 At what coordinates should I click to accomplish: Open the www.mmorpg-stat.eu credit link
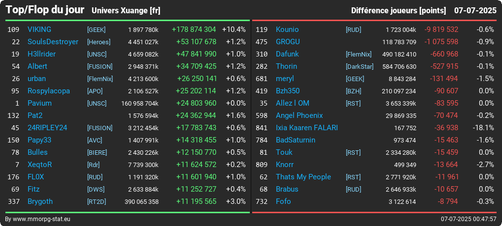pyautogui.click(x=42, y=219)
